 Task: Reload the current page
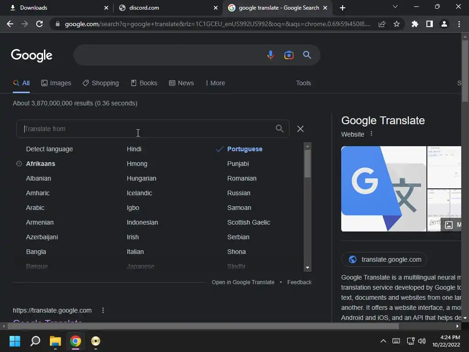pyautogui.click(x=39, y=24)
